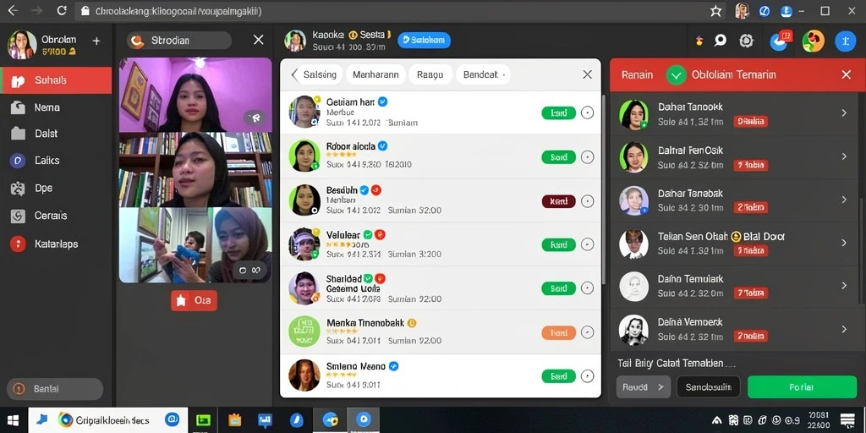Open the Raudd dropdown button

tap(644, 387)
